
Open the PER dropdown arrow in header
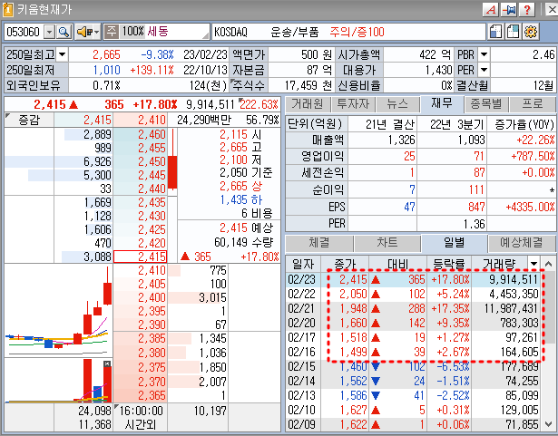tap(484, 70)
